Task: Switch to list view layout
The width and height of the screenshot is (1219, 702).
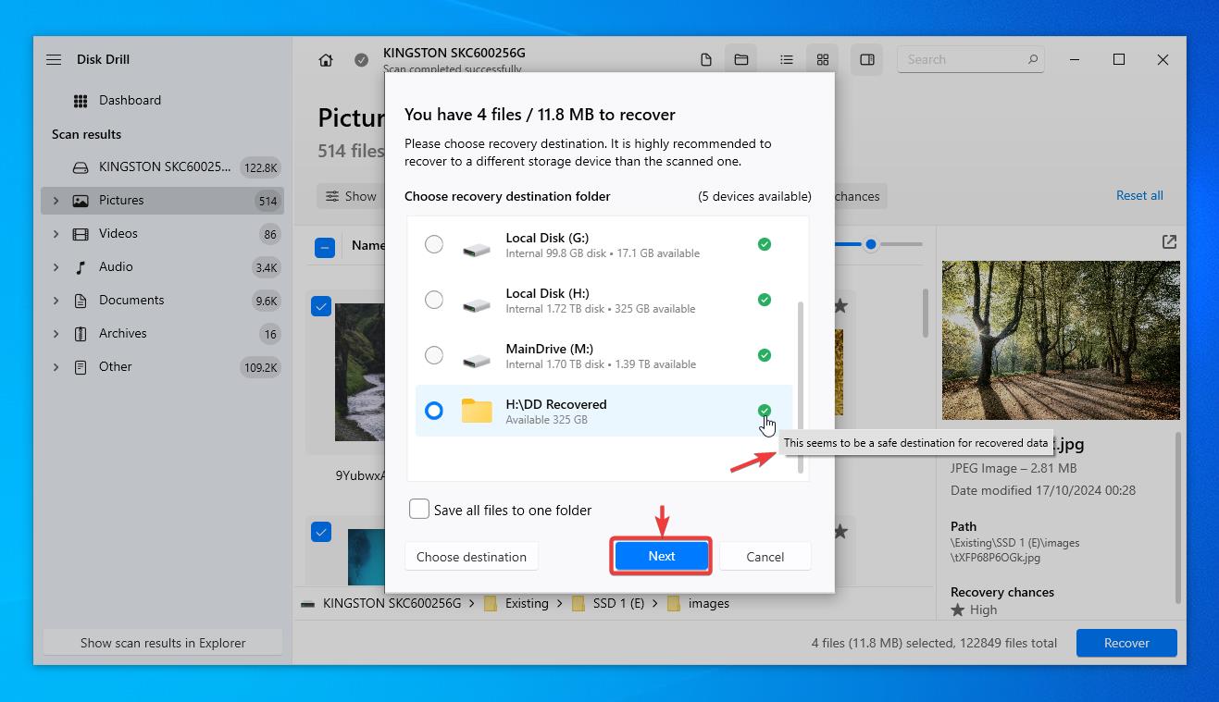Action: pyautogui.click(x=787, y=60)
